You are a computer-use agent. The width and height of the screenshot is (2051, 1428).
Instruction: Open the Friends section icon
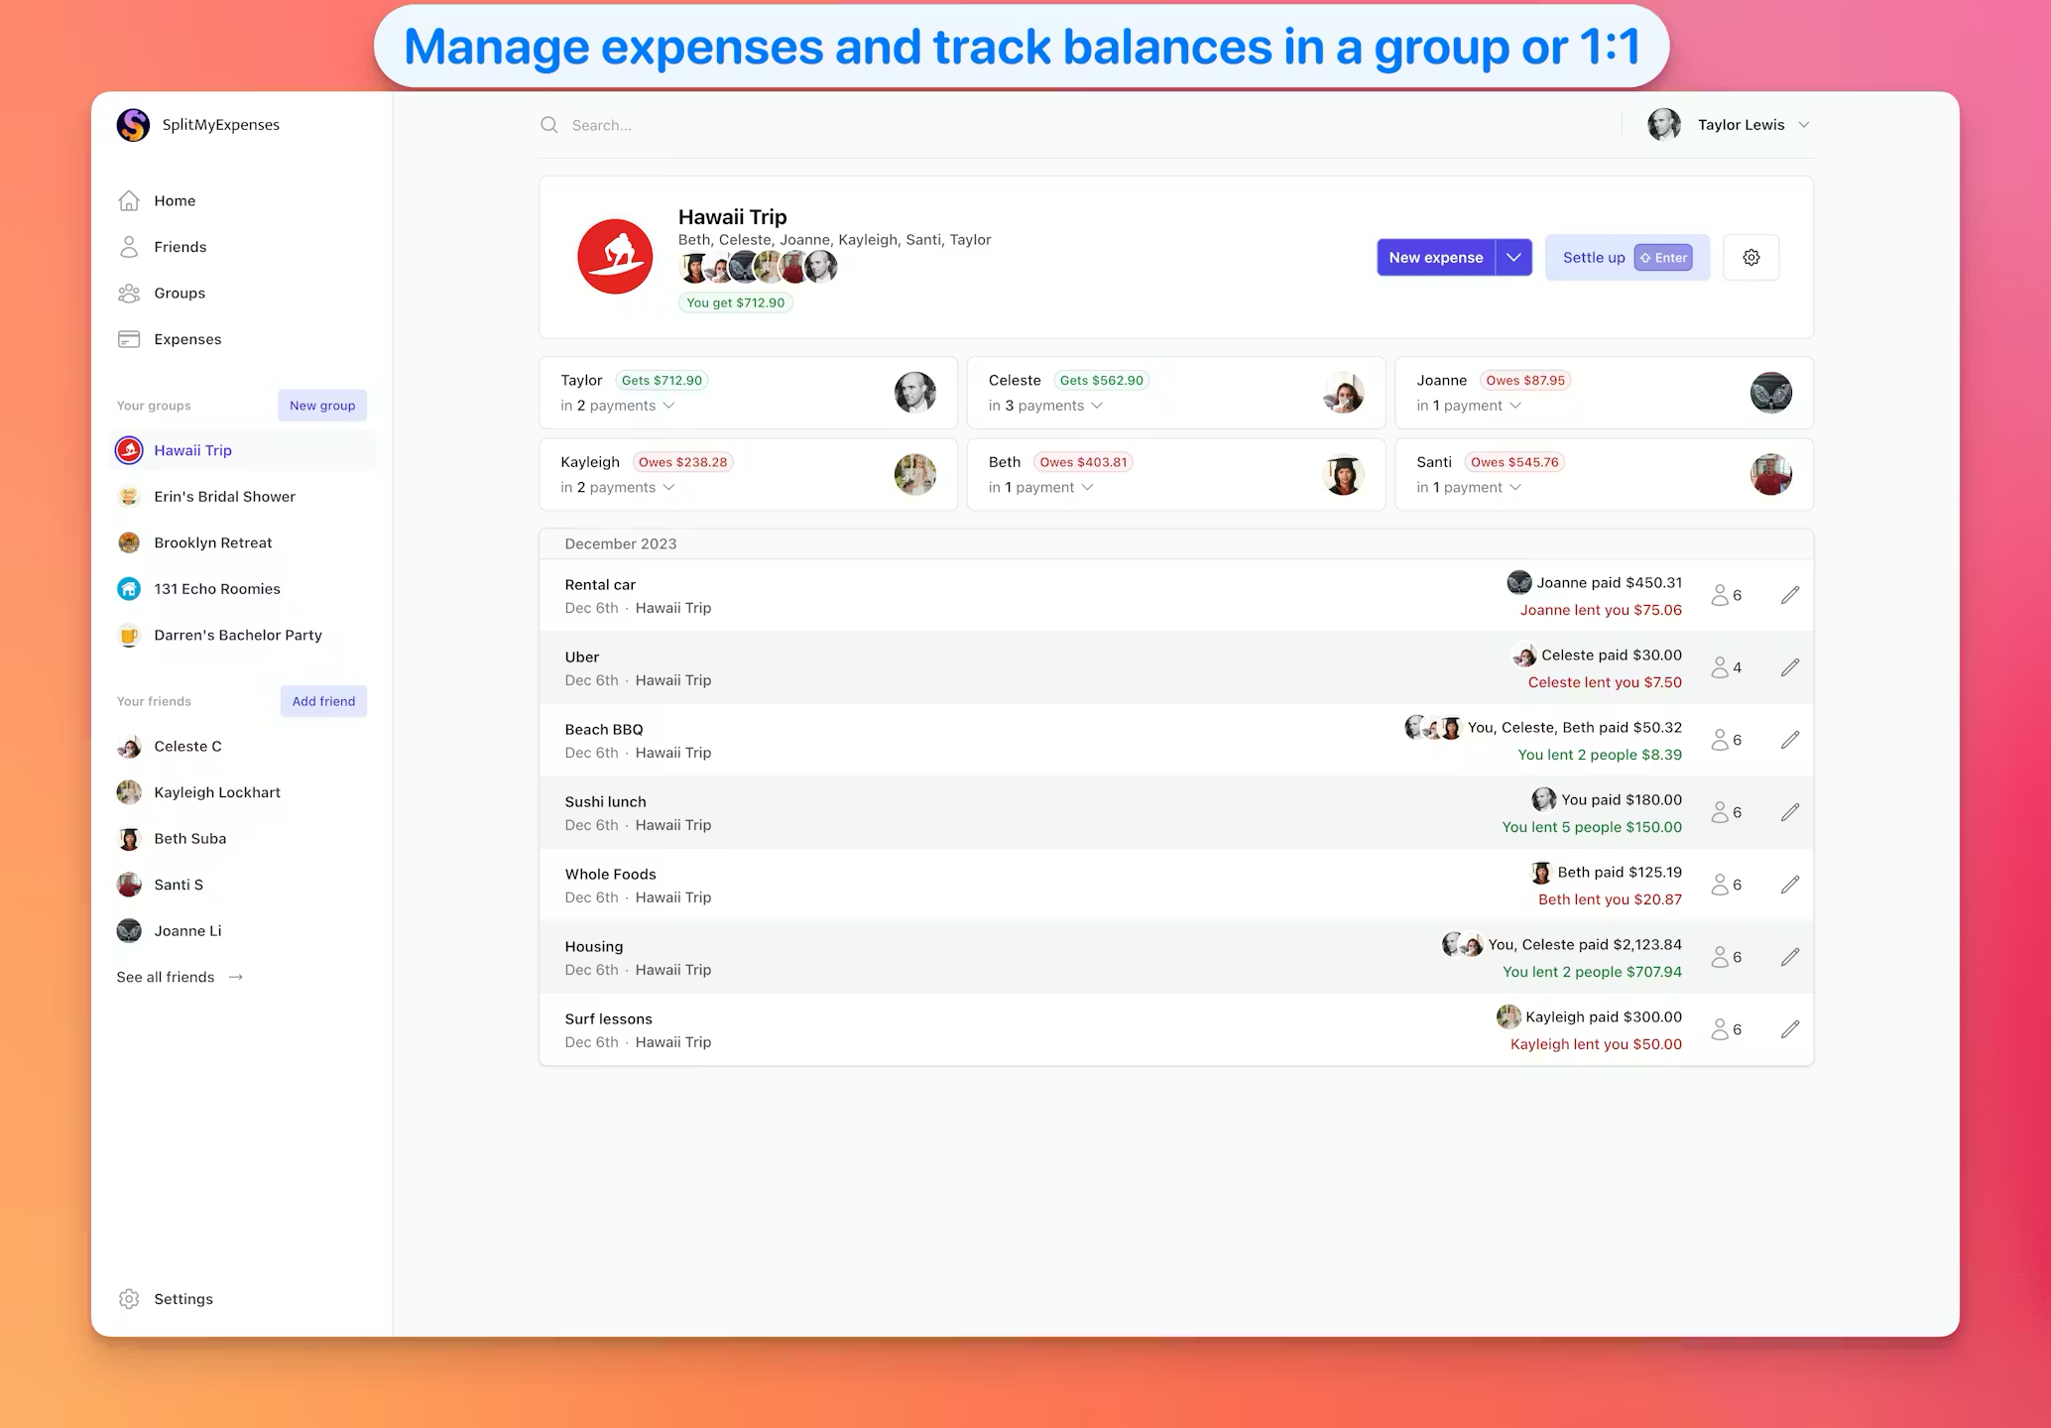point(130,246)
